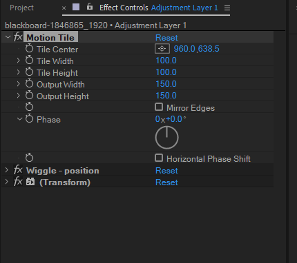Expand the Tile Height property
Screen dimensions: 297x263
click(19, 72)
